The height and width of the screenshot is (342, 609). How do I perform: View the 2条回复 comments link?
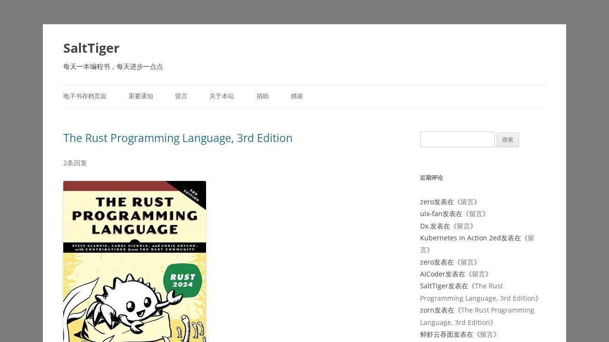(75, 163)
